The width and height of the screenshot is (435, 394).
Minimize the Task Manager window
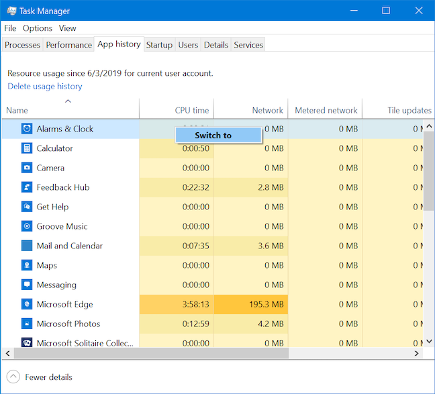[354, 11]
